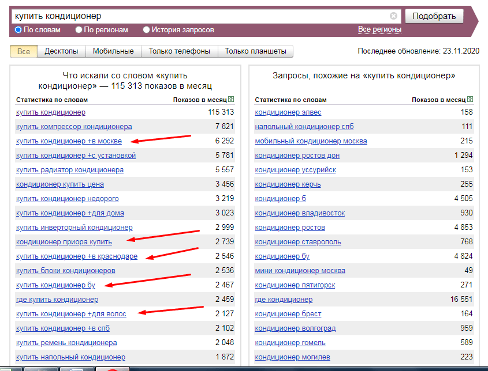Select the 'По регионам' radio button
This screenshot has width=488, height=371.
point(79,30)
